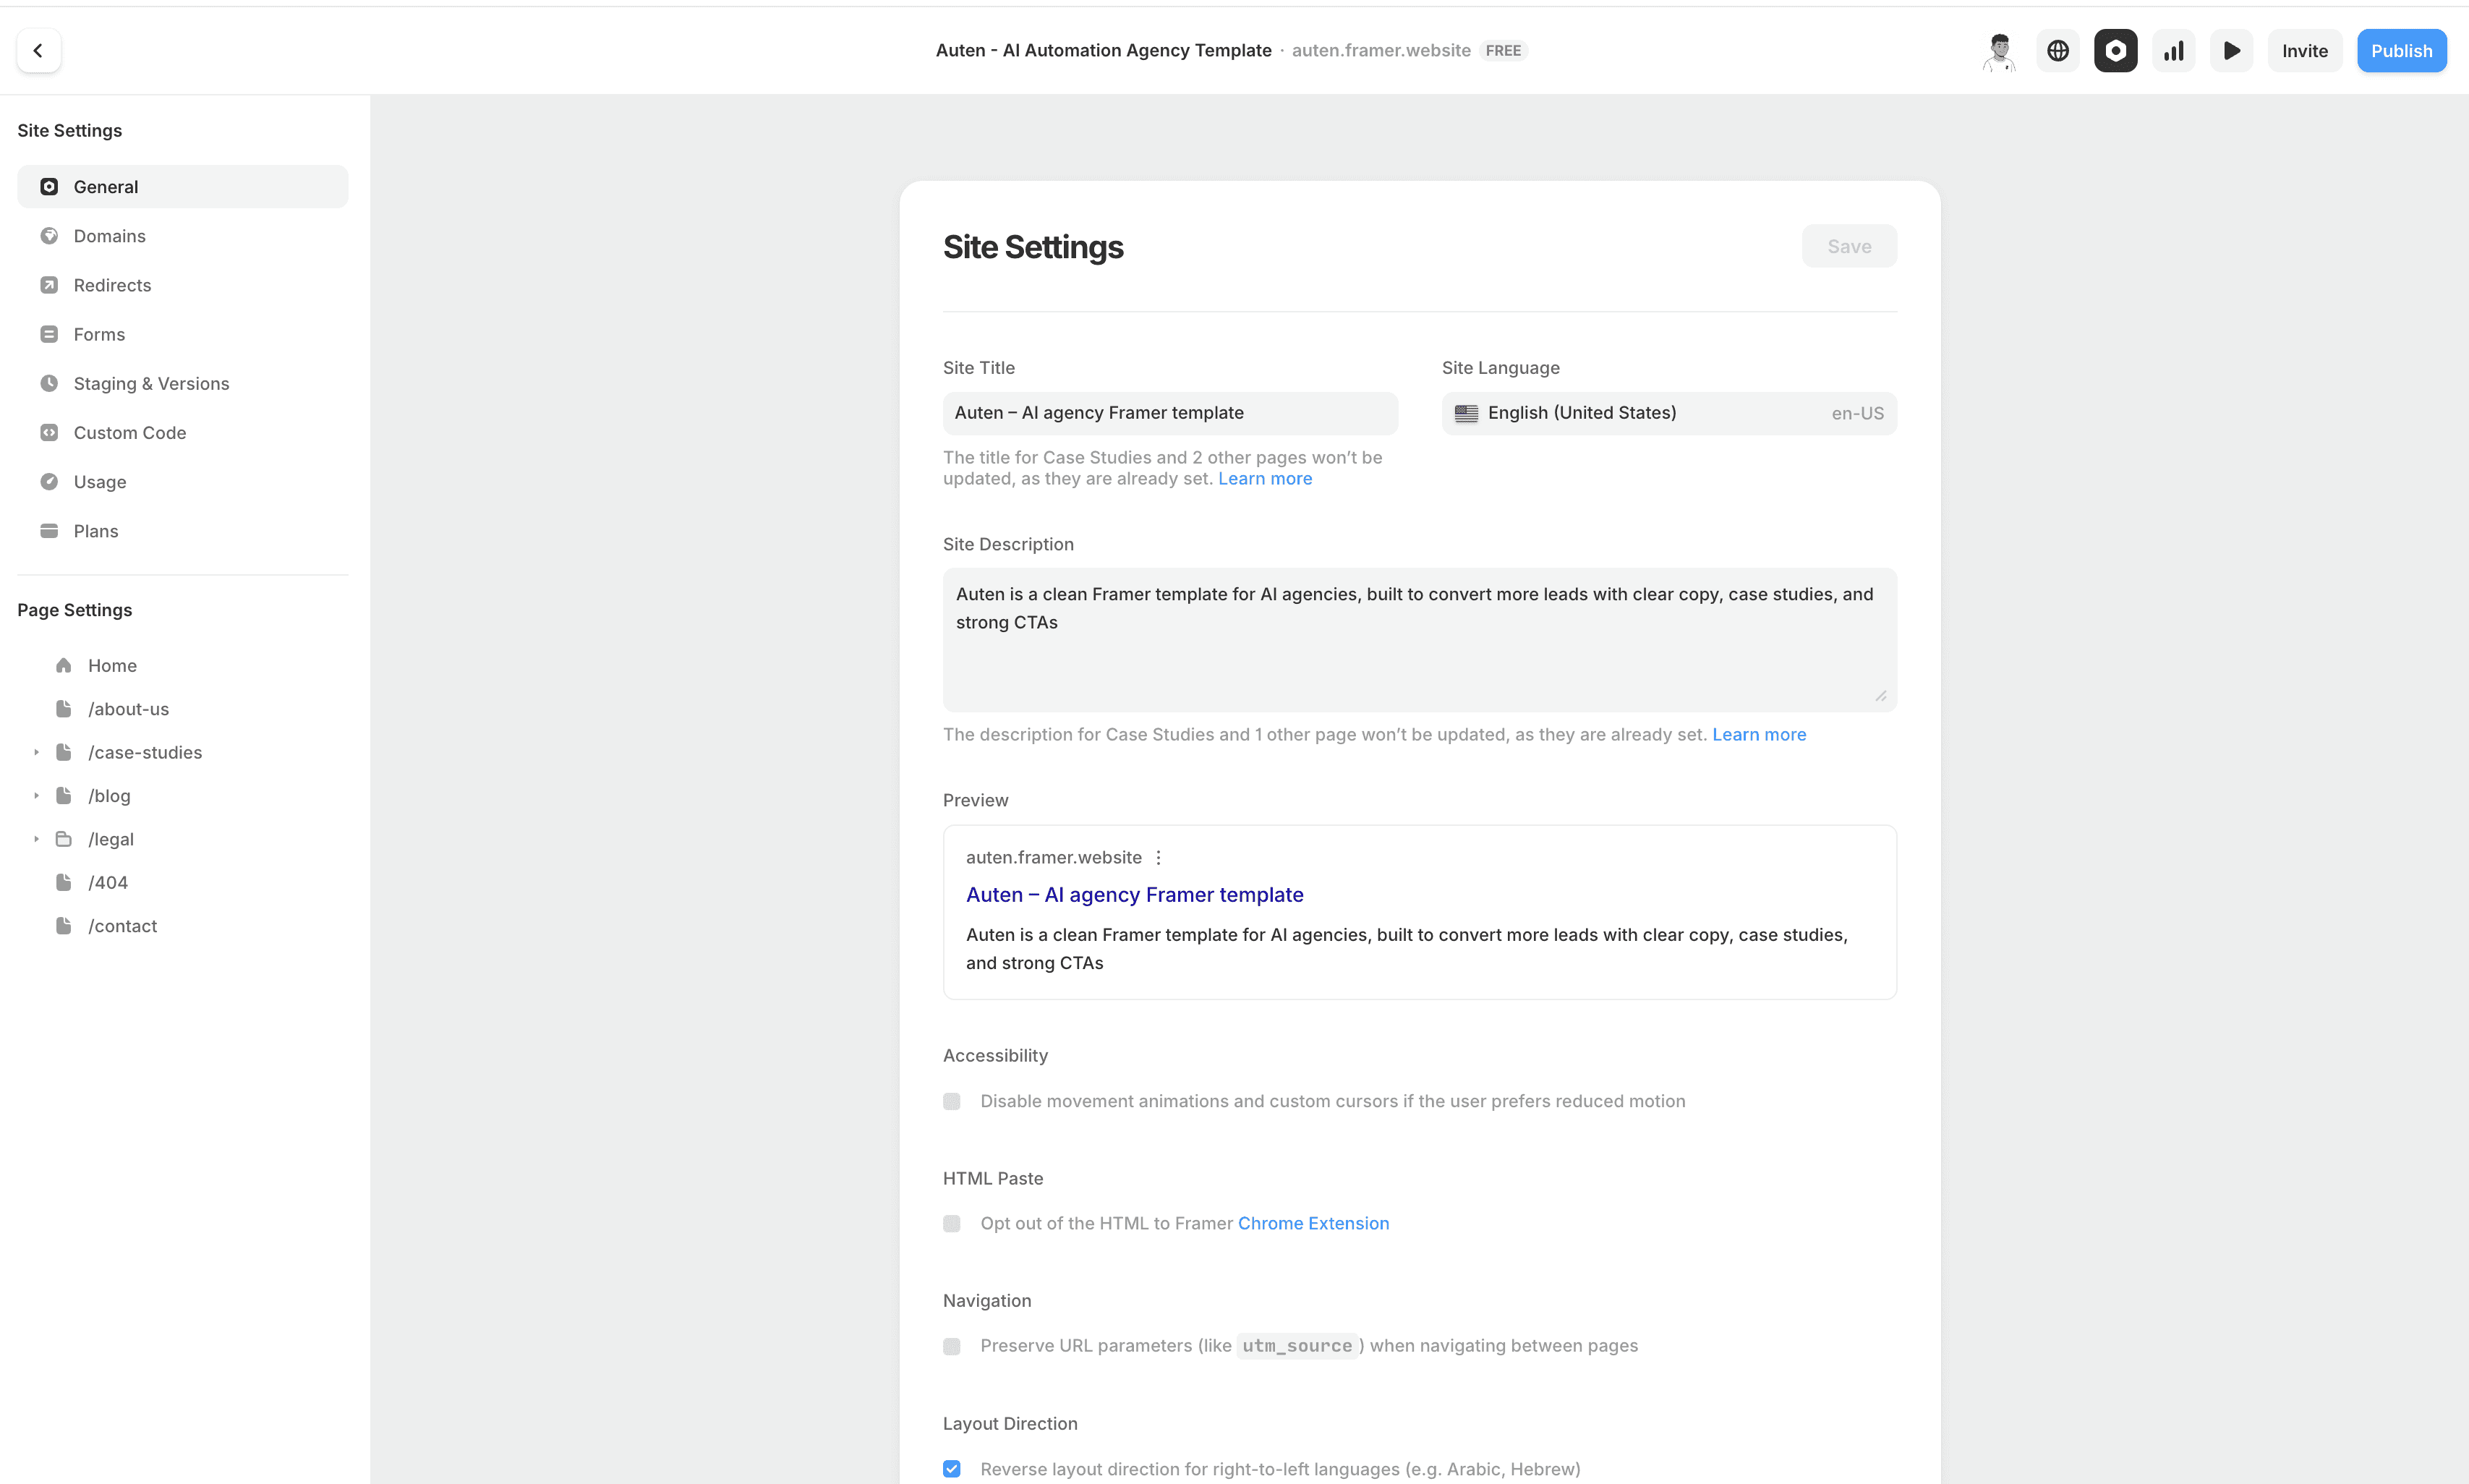Open the Chrome Extension link
2469x1484 pixels.
tap(1312, 1223)
